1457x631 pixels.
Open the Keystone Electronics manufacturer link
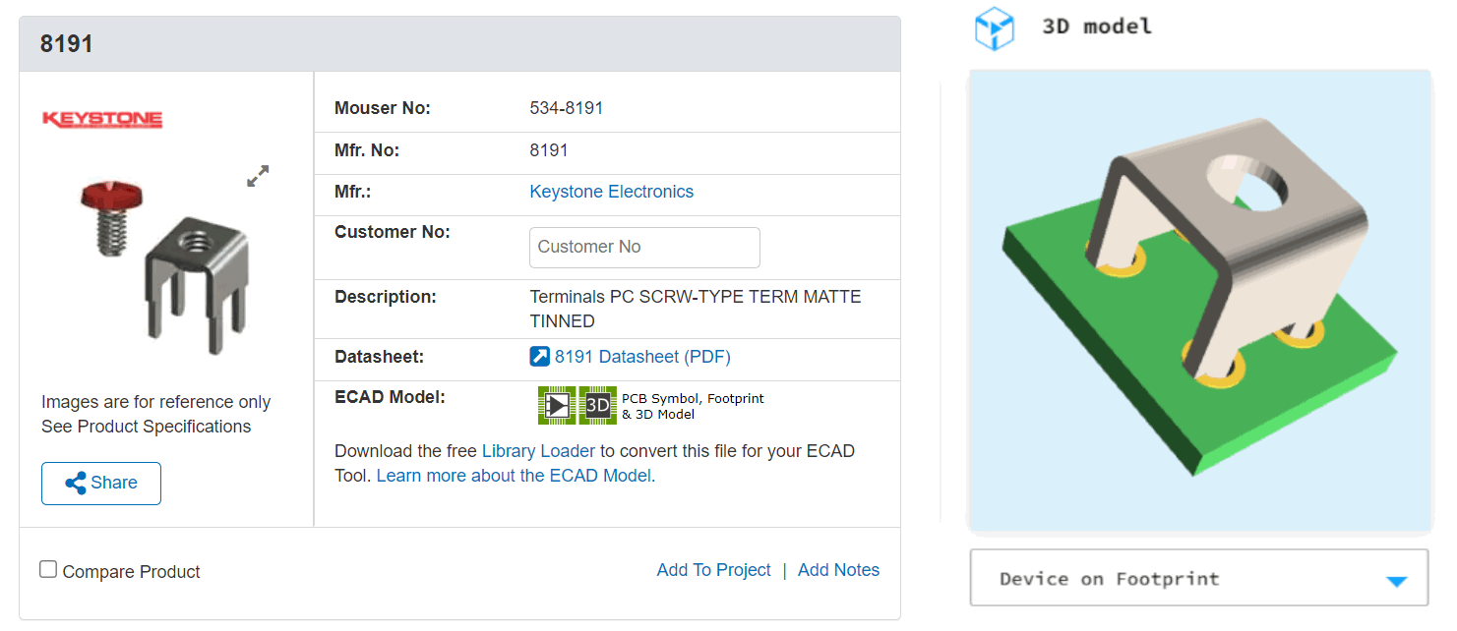[x=611, y=192]
